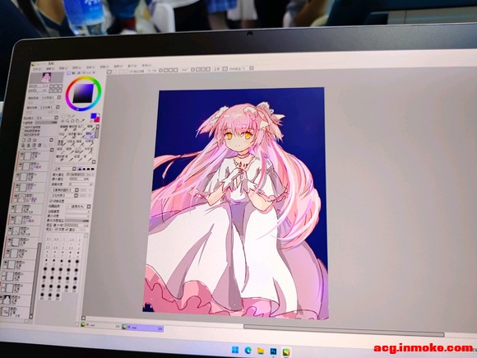Select flat brush edge shape button
This screenshot has height=358, width=477.
(92, 169)
